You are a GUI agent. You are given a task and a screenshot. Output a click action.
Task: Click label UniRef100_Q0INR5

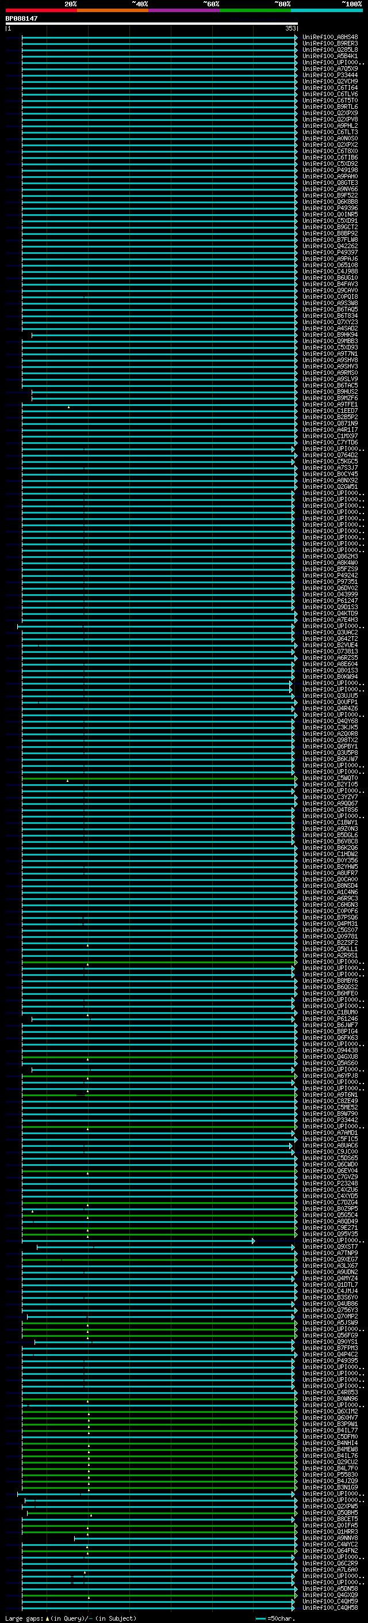coord(330,214)
